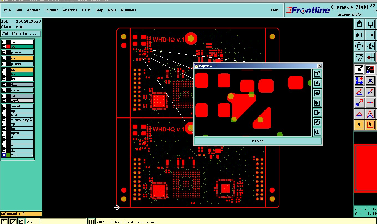
Task: Open the Actions menu
Action: (33, 10)
